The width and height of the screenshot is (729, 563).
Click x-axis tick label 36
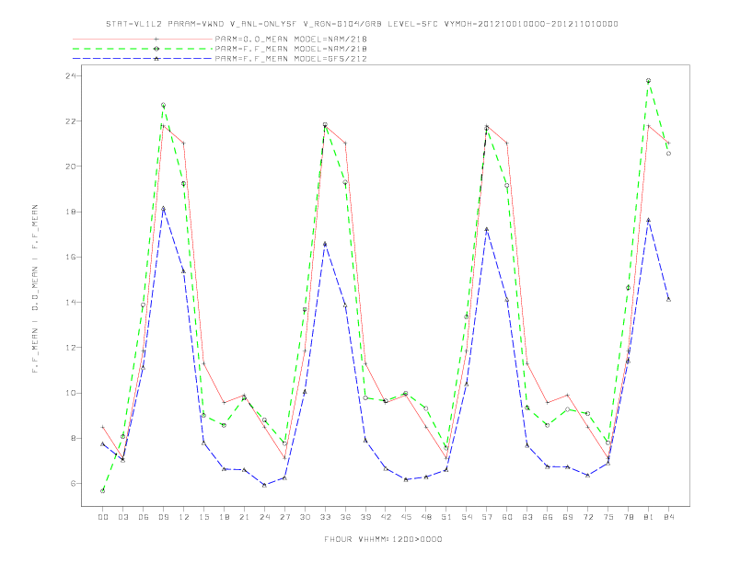[345, 517]
